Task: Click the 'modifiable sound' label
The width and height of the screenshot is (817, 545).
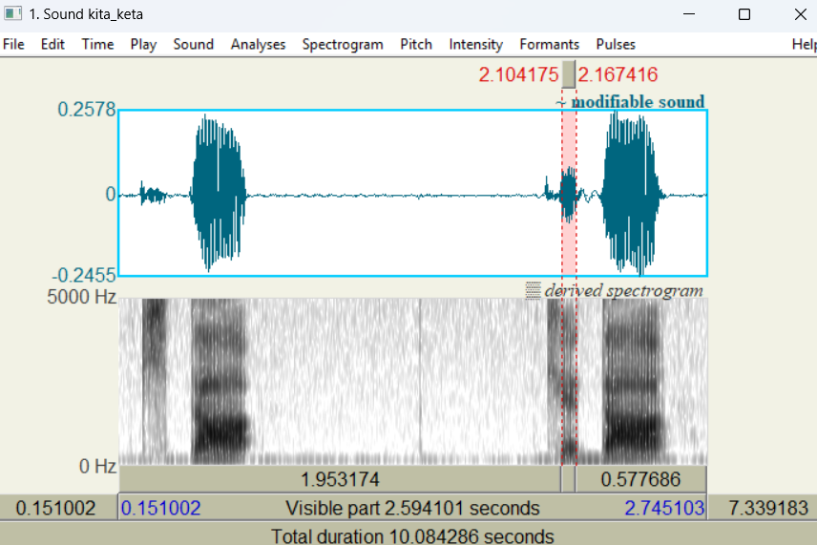Action: click(x=638, y=101)
